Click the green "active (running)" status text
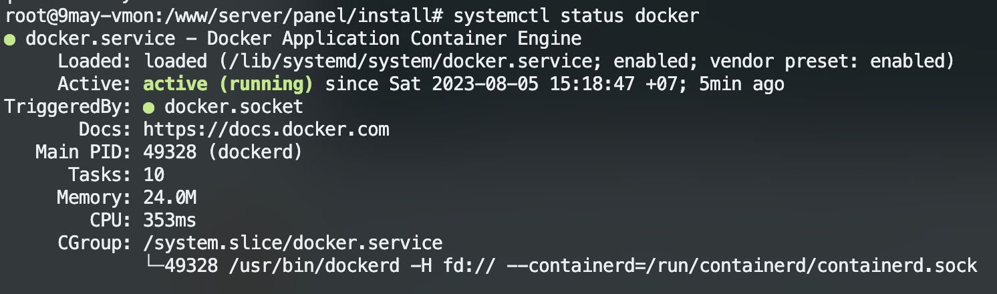 (x=228, y=84)
